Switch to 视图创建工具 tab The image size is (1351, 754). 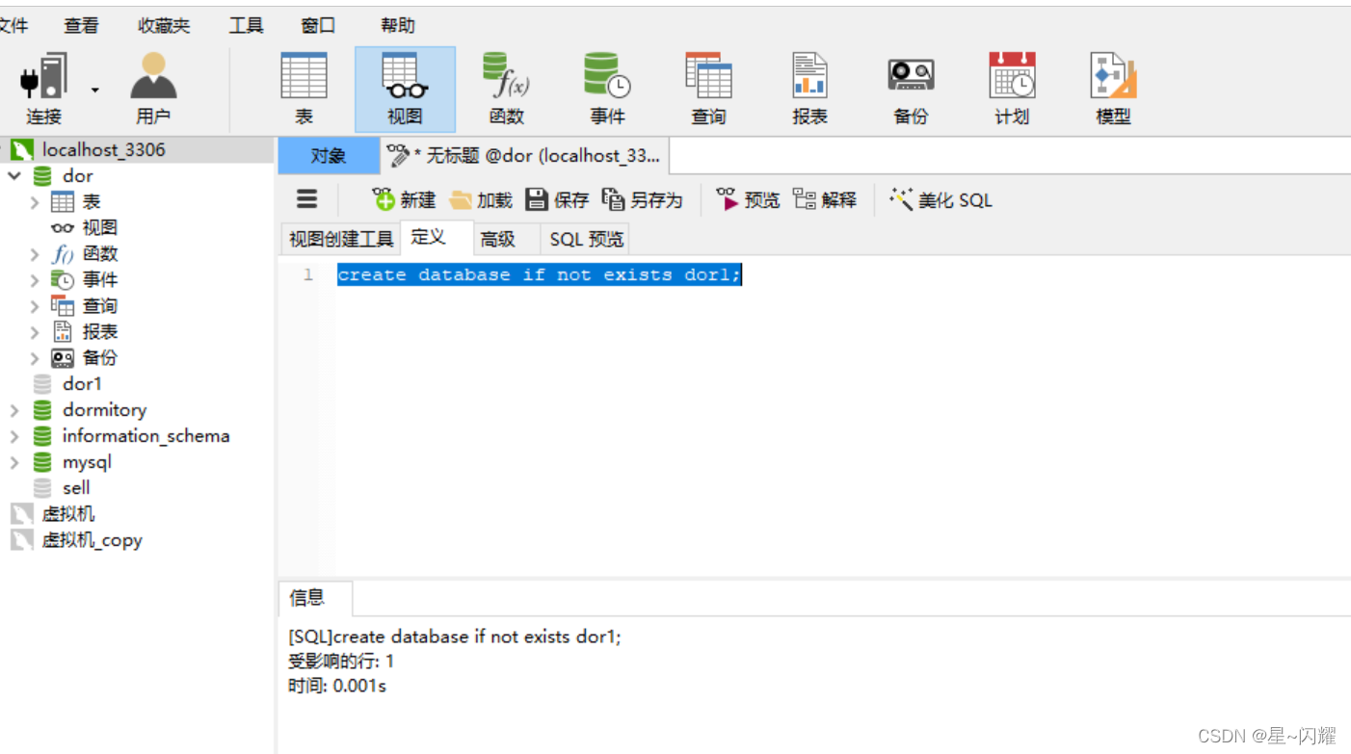pyautogui.click(x=341, y=239)
